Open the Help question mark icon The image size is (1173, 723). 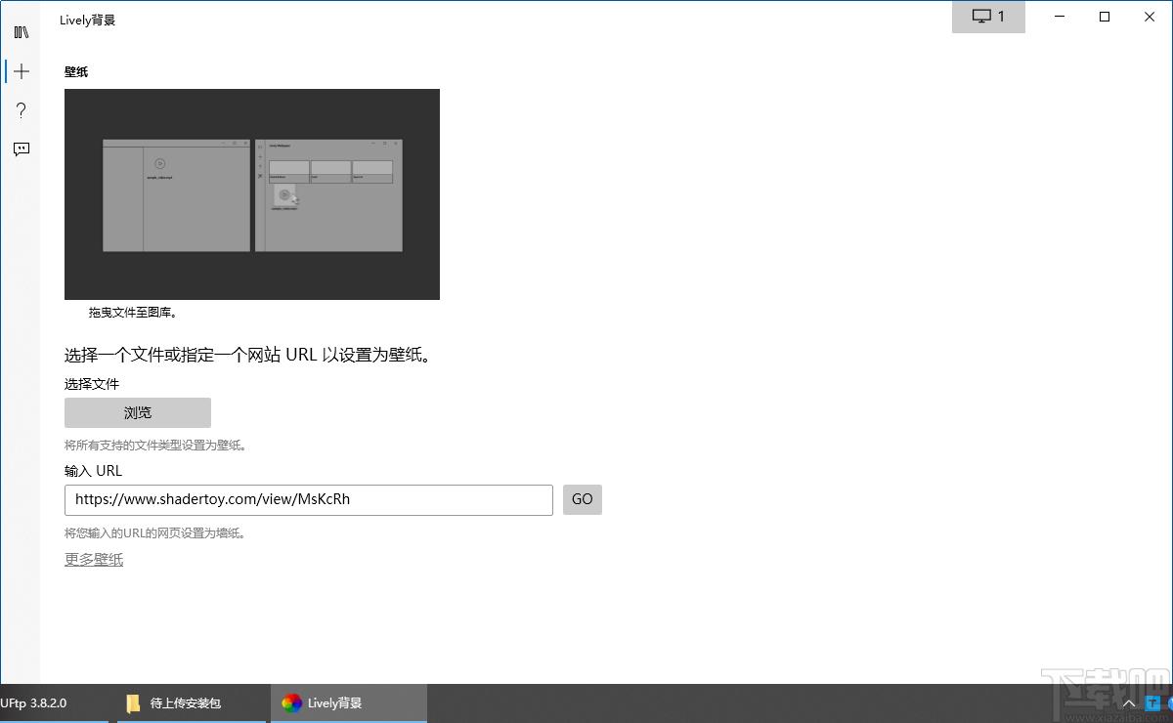pos(21,110)
